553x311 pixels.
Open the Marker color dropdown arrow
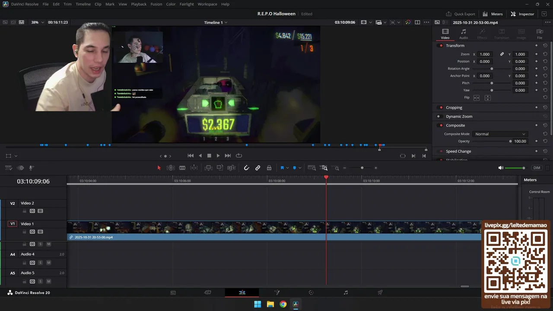click(x=300, y=168)
